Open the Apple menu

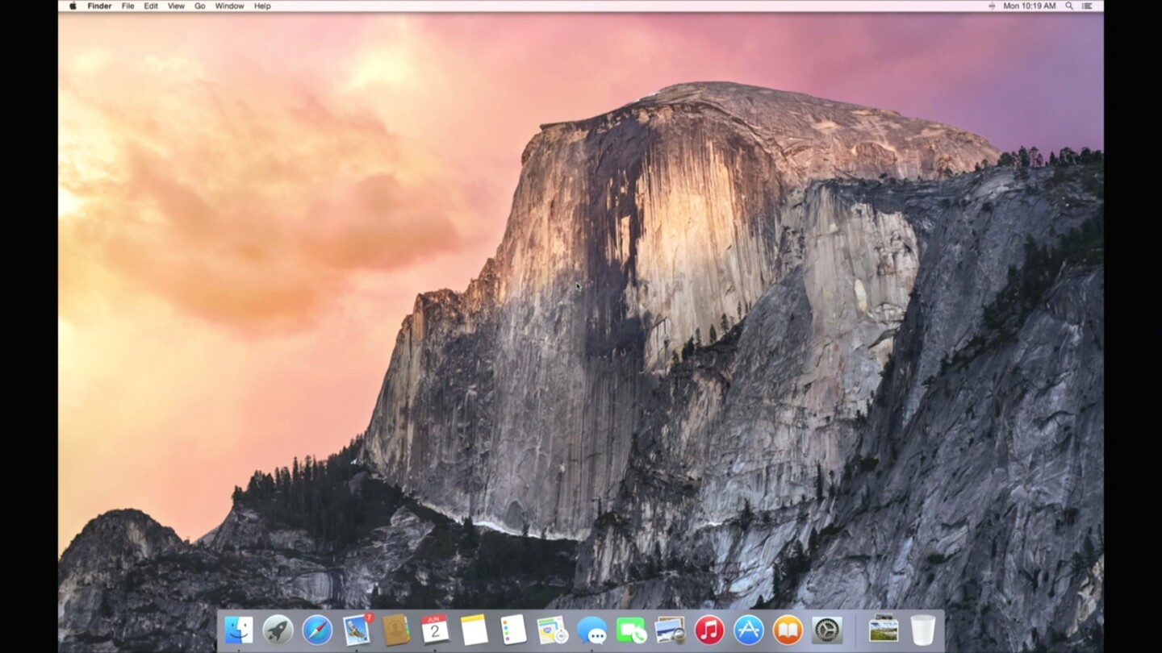(73, 6)
